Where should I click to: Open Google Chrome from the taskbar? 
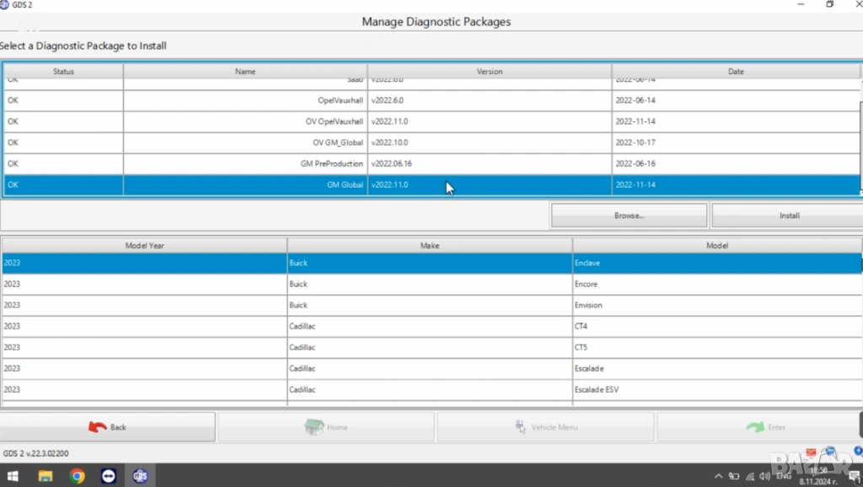pos(77,476)
